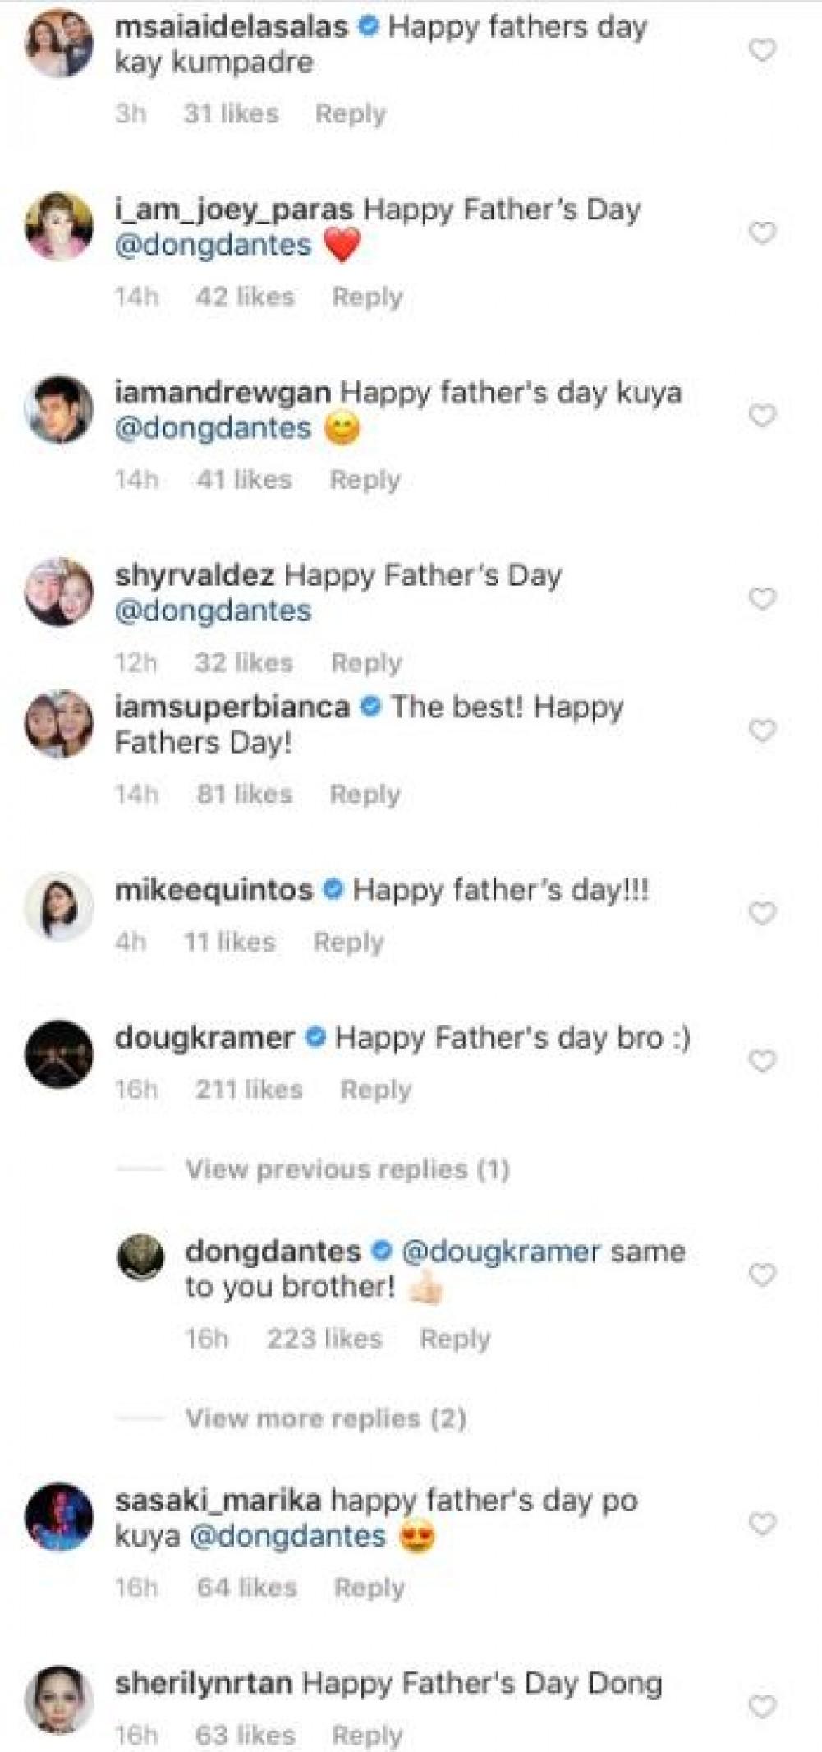Heart dongdantes's reply to dougkramer
Screen dimensions: 822x1752
[x=762, y=1275]
